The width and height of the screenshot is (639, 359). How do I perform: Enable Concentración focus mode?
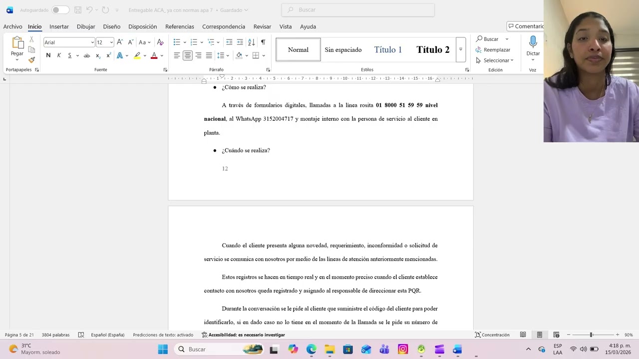(492, 335)
